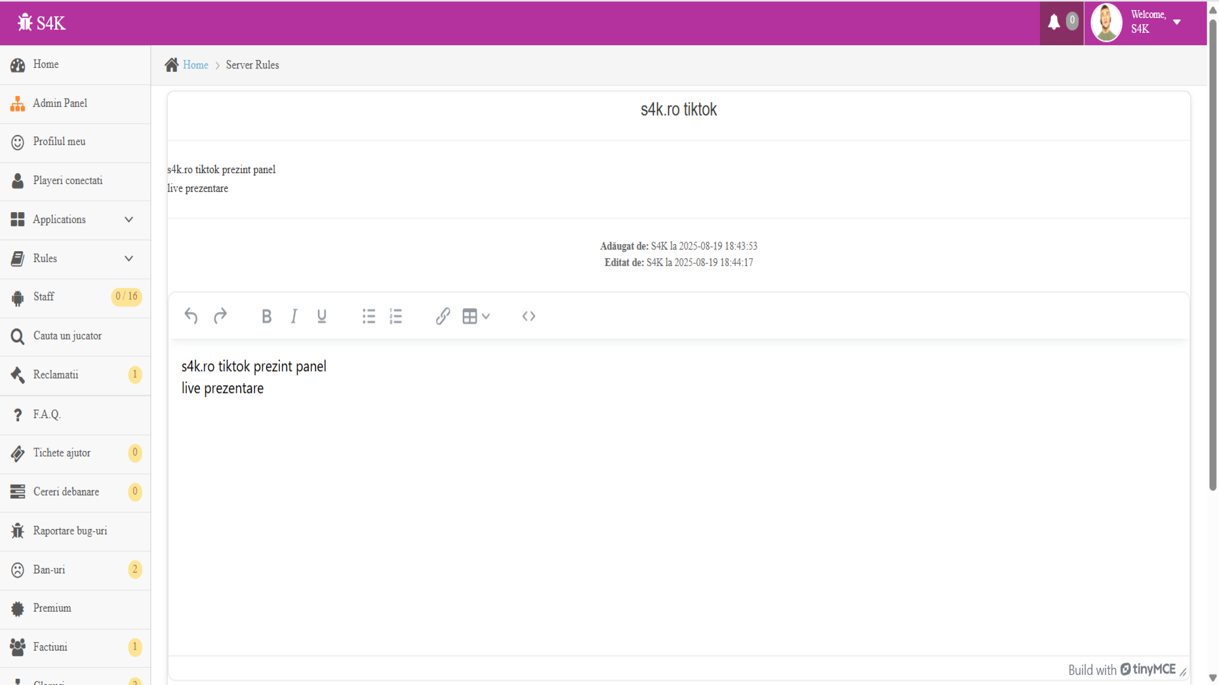Toggle bold formatting in the editor
This screenshot has width=1219, height=685.
tap(267, 316)
